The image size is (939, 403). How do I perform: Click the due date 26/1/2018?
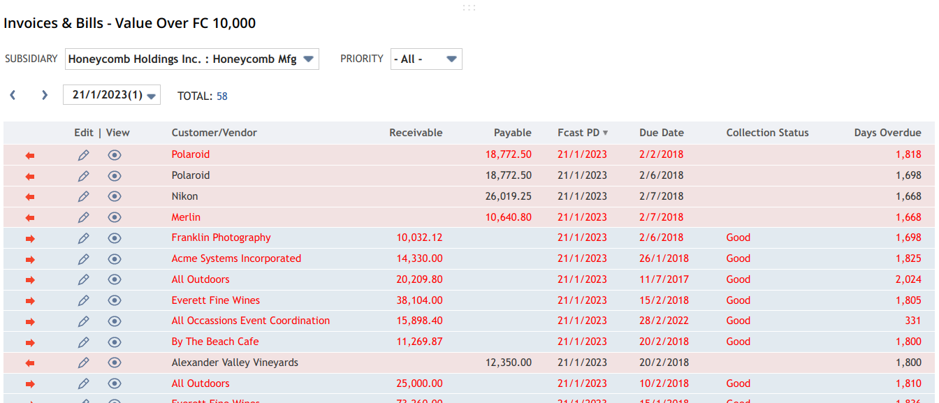click(664, 258)
